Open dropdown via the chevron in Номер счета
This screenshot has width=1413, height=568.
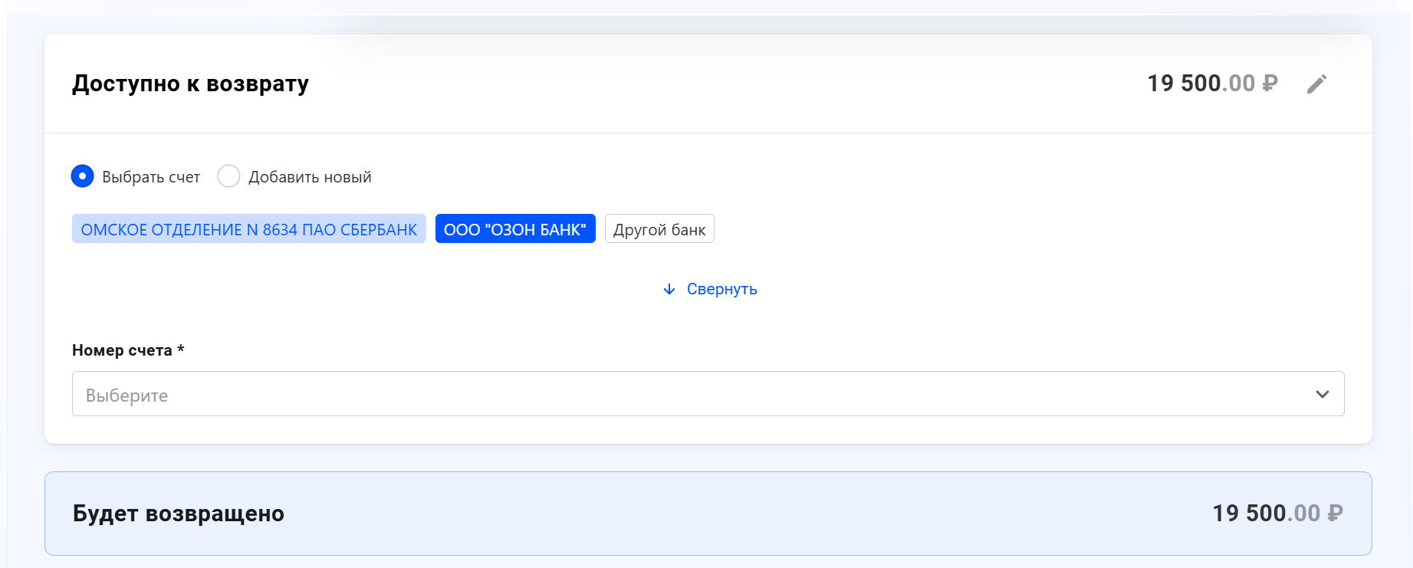pos(1322,394)
